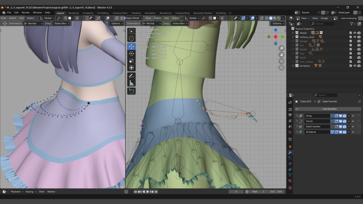This screenshot has width=363, height=204.
Task: Expand the furface_modi collection tree
Action: point(293,37)
